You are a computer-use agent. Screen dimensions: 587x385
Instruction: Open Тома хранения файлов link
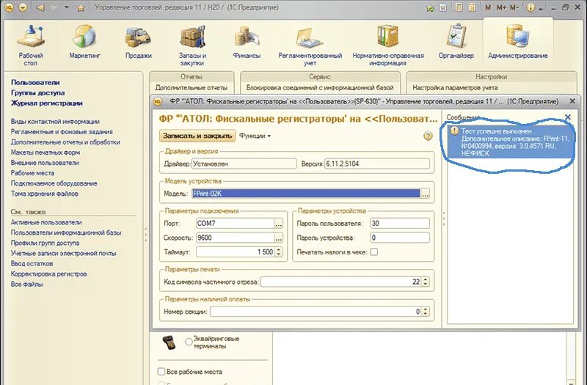coord(45,194)
